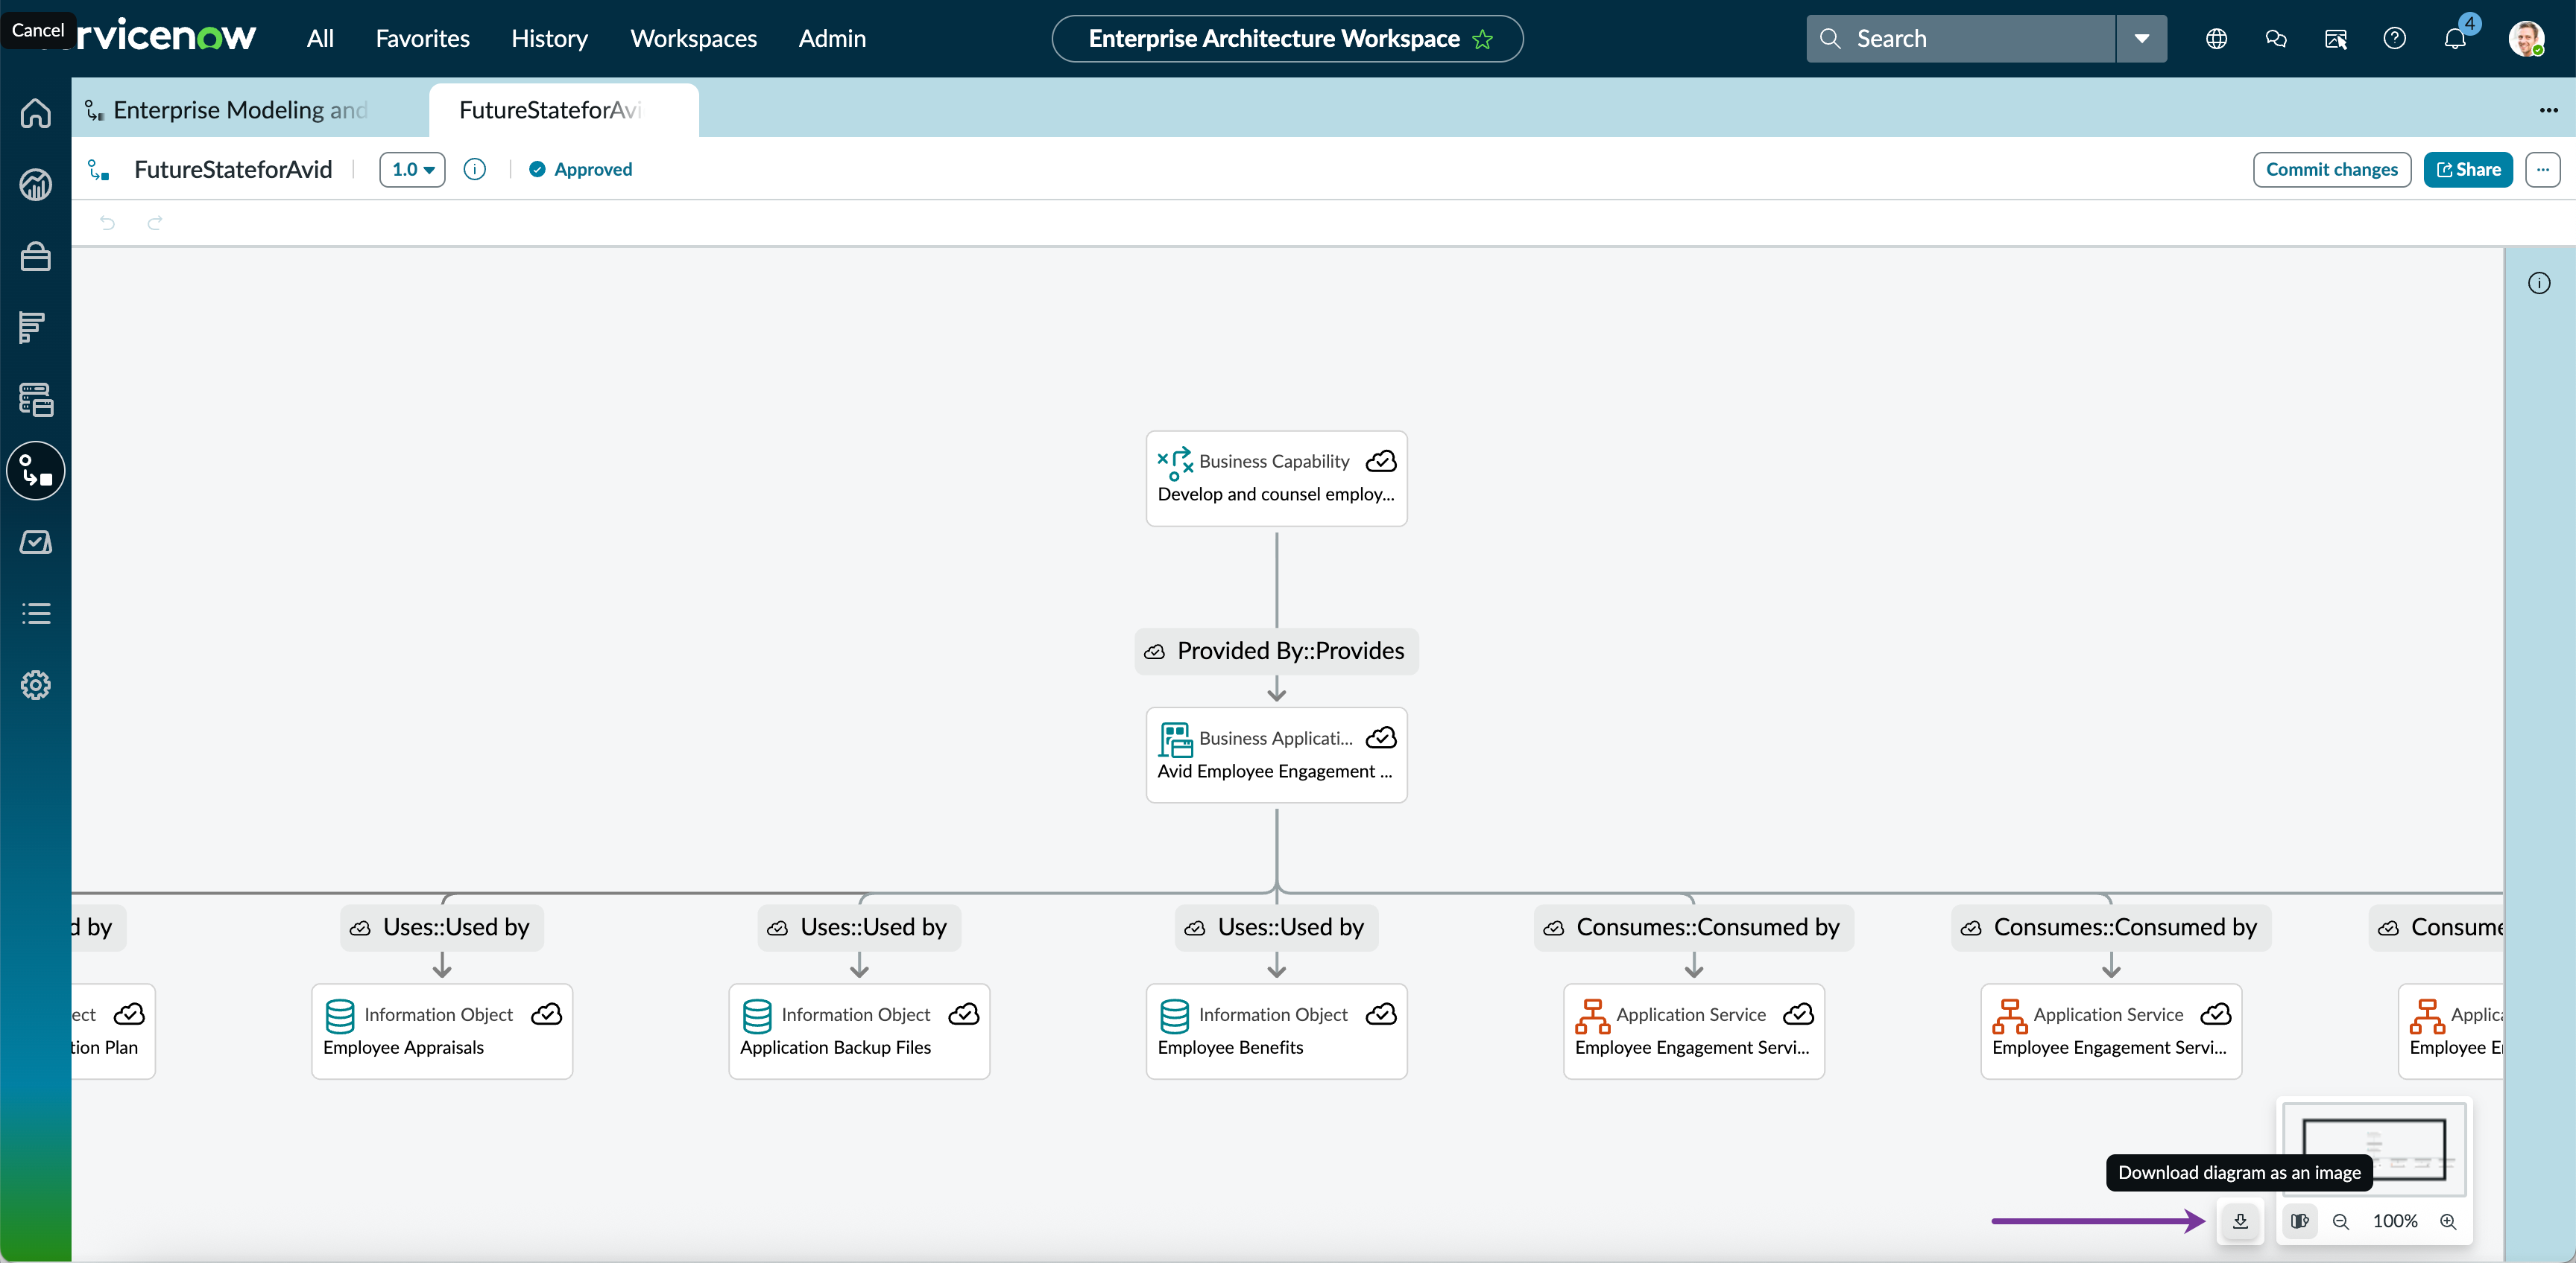
Task: Select the Employee Benefits node
Action: click(1276, 1031)
